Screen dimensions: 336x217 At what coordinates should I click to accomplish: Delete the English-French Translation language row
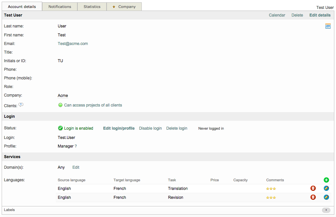pyautogui.click(x=313, y=188)
